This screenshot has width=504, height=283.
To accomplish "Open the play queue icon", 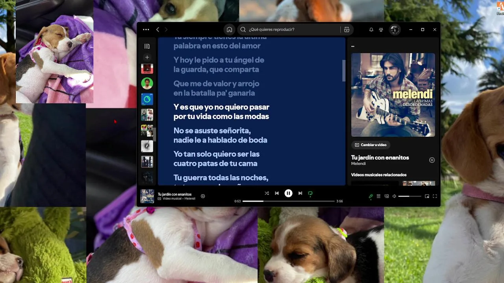I will tap(378, 196).
